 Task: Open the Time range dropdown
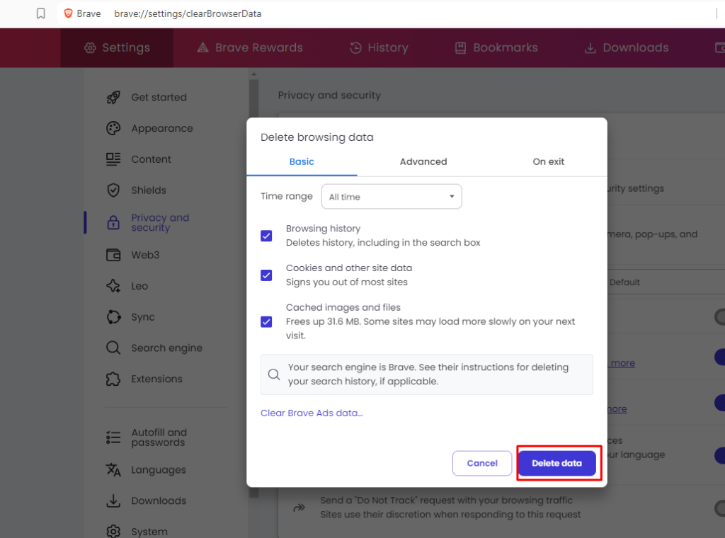tap(392, 196)
